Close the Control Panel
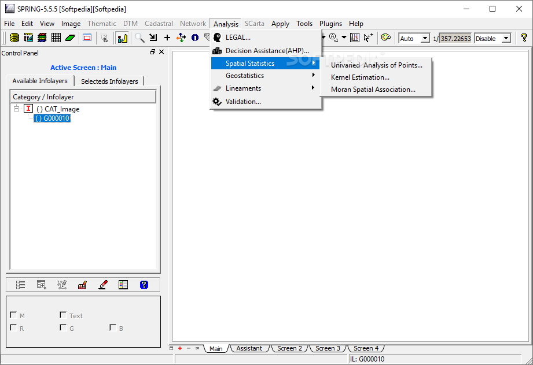Viewport: 533px width, 365px height. (161, 52)
